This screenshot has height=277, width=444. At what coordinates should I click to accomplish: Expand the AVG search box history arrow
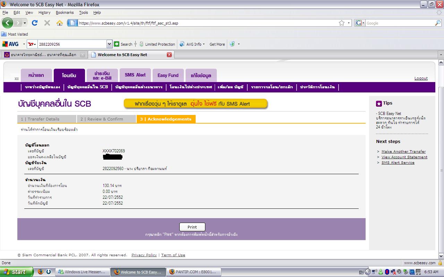pos(110,44)
